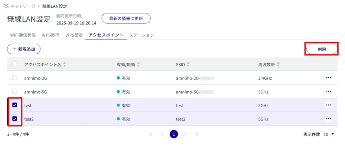The height and width of the screenshot is (151, 345).
Task: Switch to the WPS設定 tab
Action: 74,35
